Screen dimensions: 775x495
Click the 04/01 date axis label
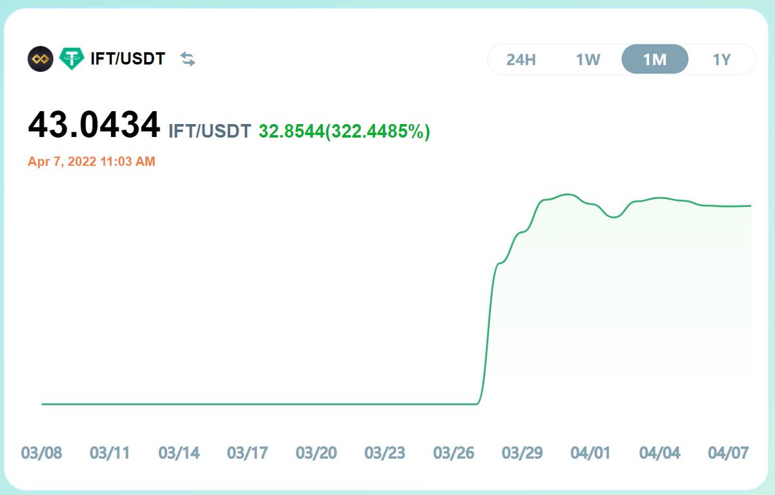point(590,453)
